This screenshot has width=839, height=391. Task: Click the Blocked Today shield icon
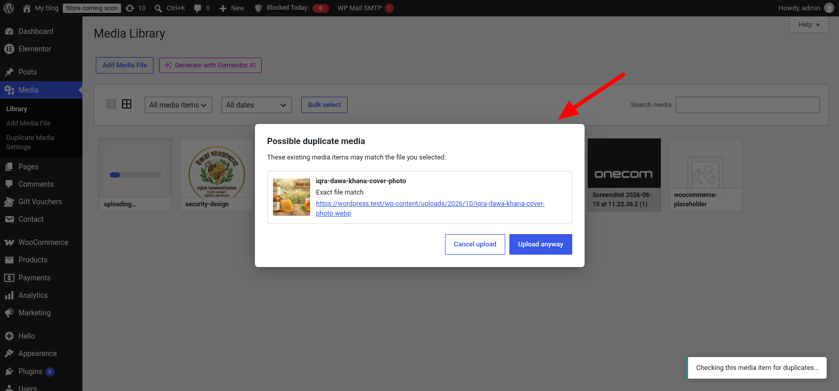(259, 8)
